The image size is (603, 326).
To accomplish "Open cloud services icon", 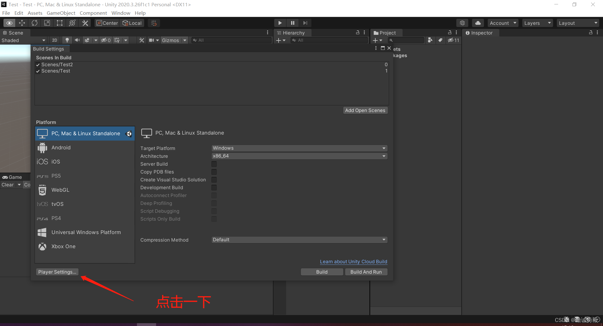I will pos(478,23).
